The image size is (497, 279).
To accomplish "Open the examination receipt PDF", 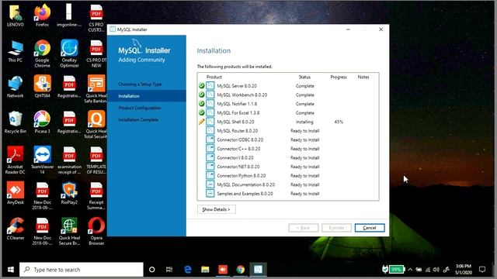I will (x=69, y=160).
